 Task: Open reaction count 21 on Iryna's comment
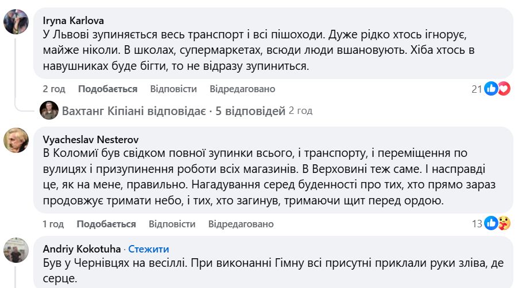pyautogui.click(x=476, y=89)
